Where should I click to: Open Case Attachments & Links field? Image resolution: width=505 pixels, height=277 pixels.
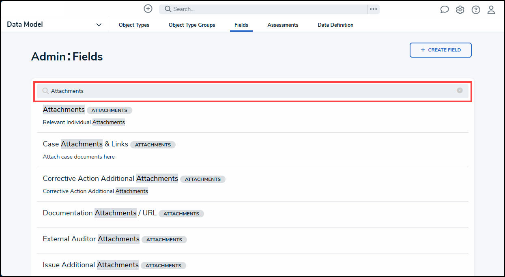[86, 144]
